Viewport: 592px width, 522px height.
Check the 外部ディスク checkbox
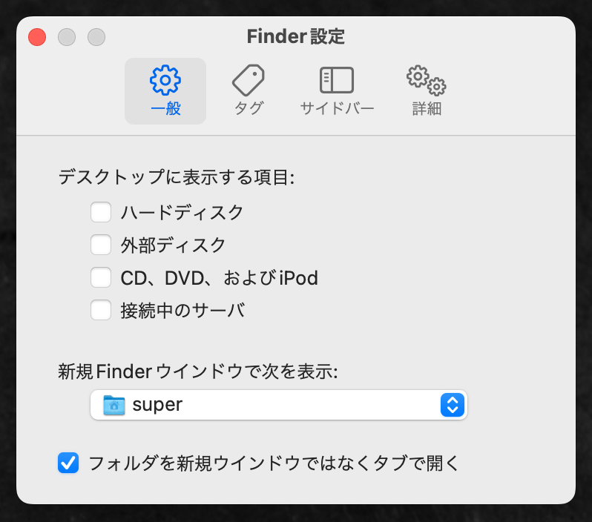pos(101,245)
